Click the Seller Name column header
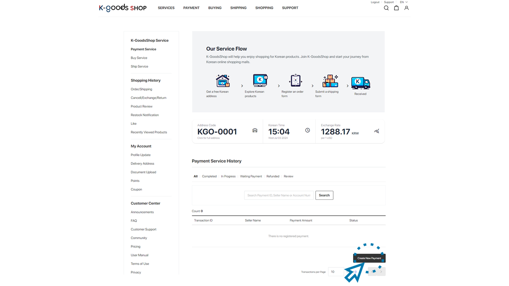Image resolution: width=509 pixels, height=286 pixels. (x=253, y=220)
